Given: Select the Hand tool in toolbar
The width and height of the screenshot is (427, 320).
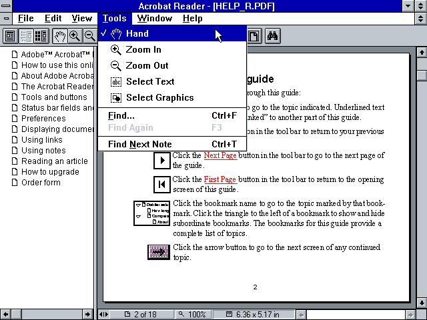Looking at the screenshot, I should [x=59, y=36].
